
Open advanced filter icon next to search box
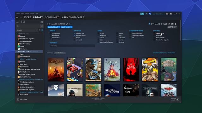pos(42,26)
